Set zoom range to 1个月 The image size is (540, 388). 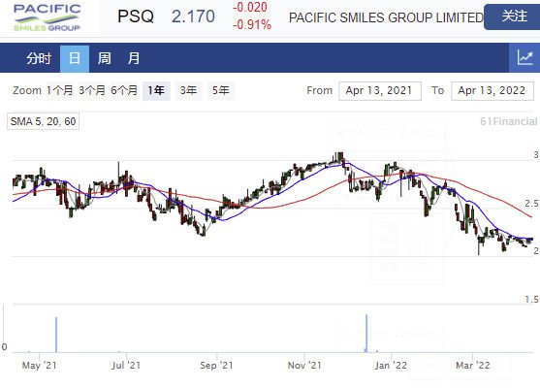click(x=59, y=90)
